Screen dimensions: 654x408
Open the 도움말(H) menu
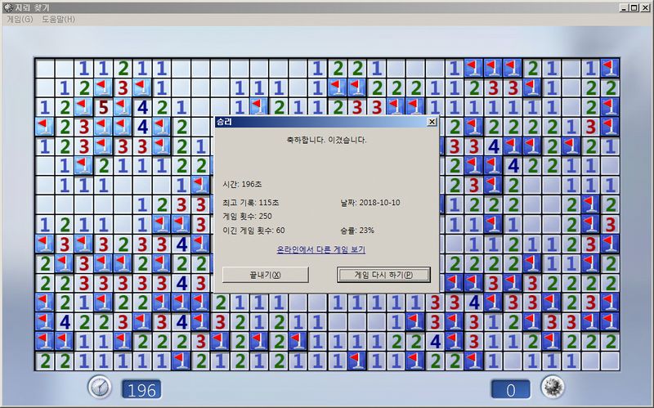[58, 19]
